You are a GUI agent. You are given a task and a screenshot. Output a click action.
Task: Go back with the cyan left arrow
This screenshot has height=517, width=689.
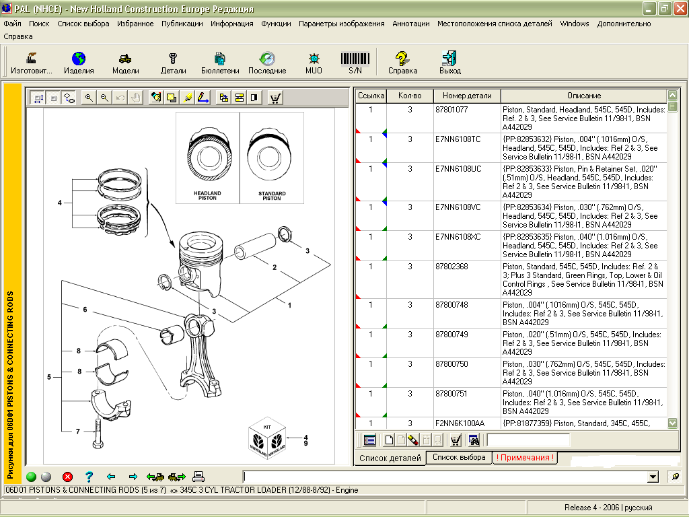coord(111,477)
